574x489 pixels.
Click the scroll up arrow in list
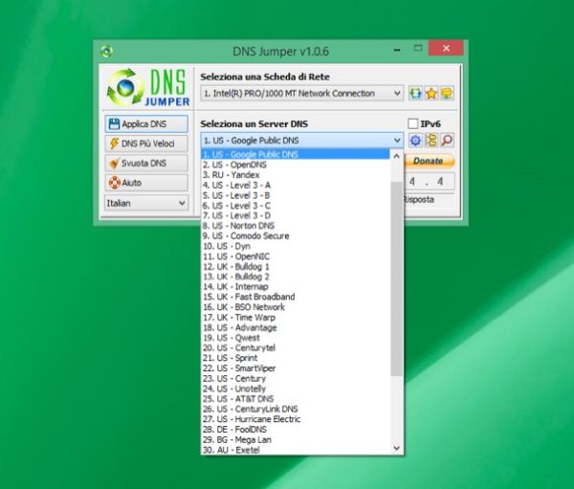click(x=396, y=156)
